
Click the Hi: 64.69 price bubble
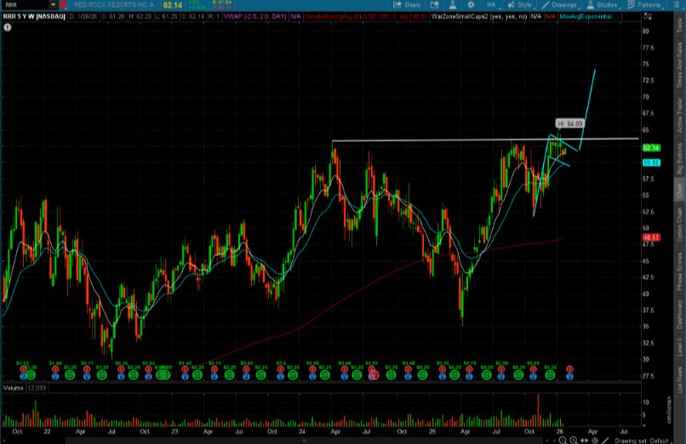click(569, 123)
